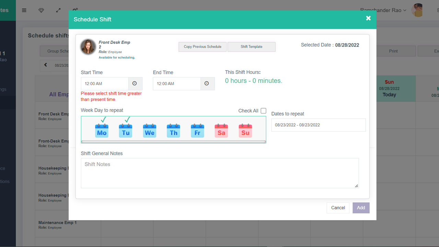
Task: Select the Sun 08/28/2022 Today column header
Action: pos(389,89)
